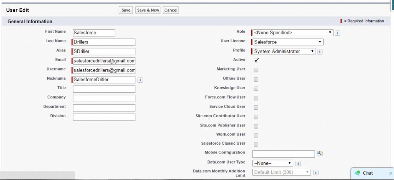Click the Chat bubble icon
The height and width of the screenshot is (180, 394).
coord(357,173)
